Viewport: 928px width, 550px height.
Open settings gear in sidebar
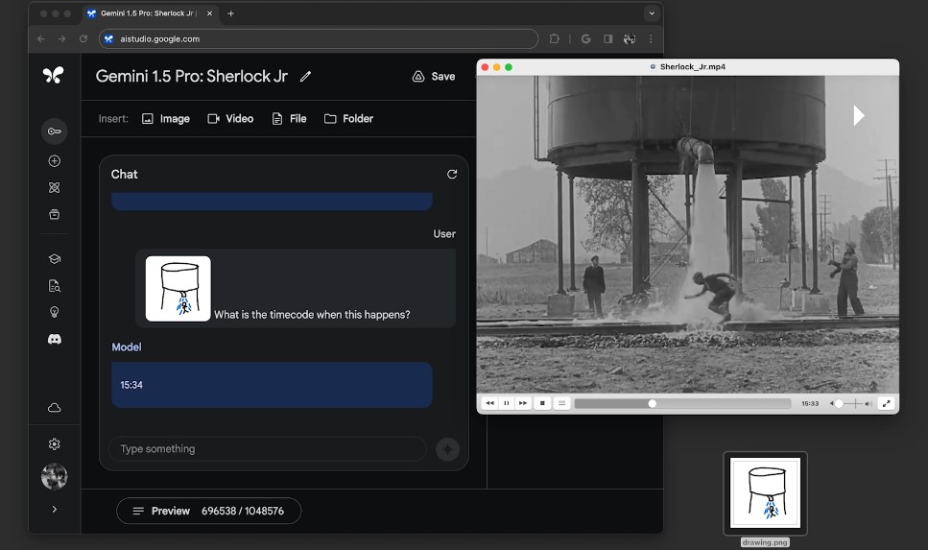[55, 444]
